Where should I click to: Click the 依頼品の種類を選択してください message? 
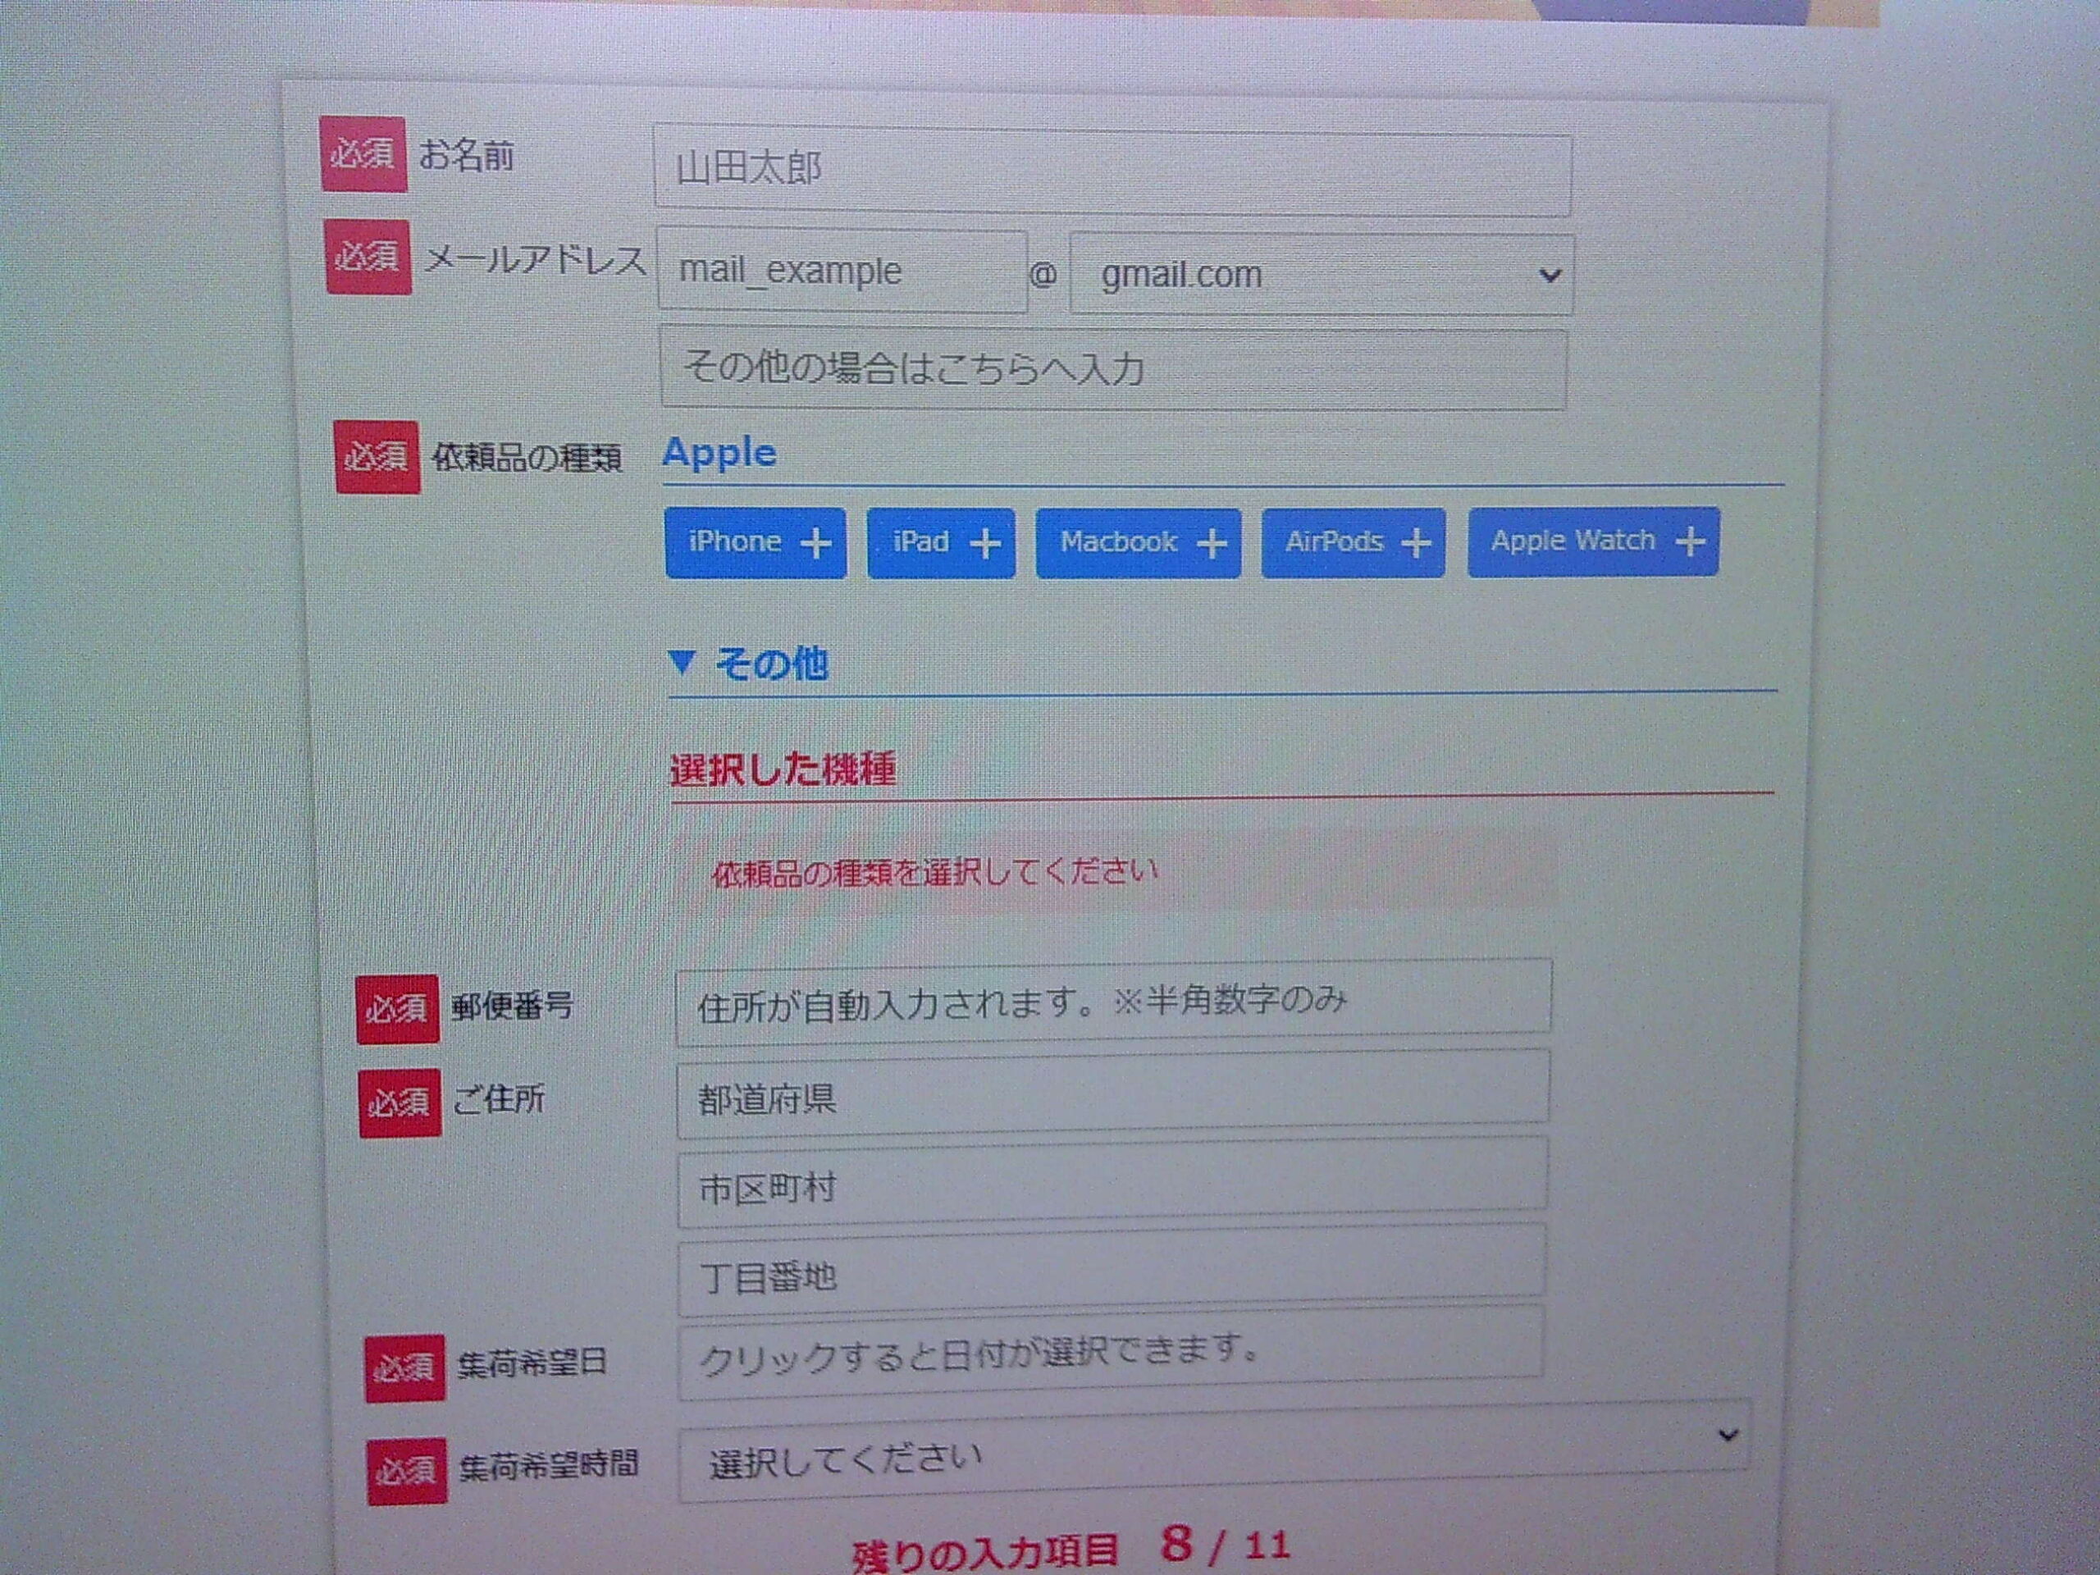(935, 873)
